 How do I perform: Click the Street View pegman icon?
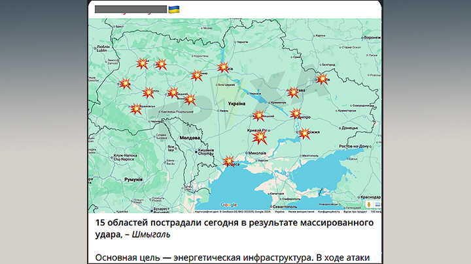click(x=369, y=205)
